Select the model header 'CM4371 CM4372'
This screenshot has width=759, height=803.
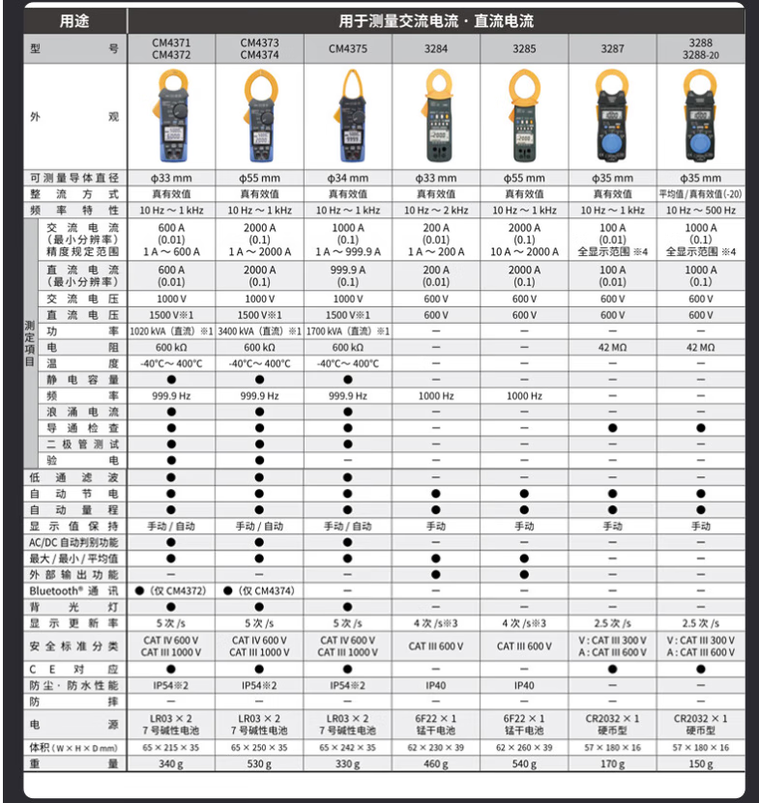171,48
